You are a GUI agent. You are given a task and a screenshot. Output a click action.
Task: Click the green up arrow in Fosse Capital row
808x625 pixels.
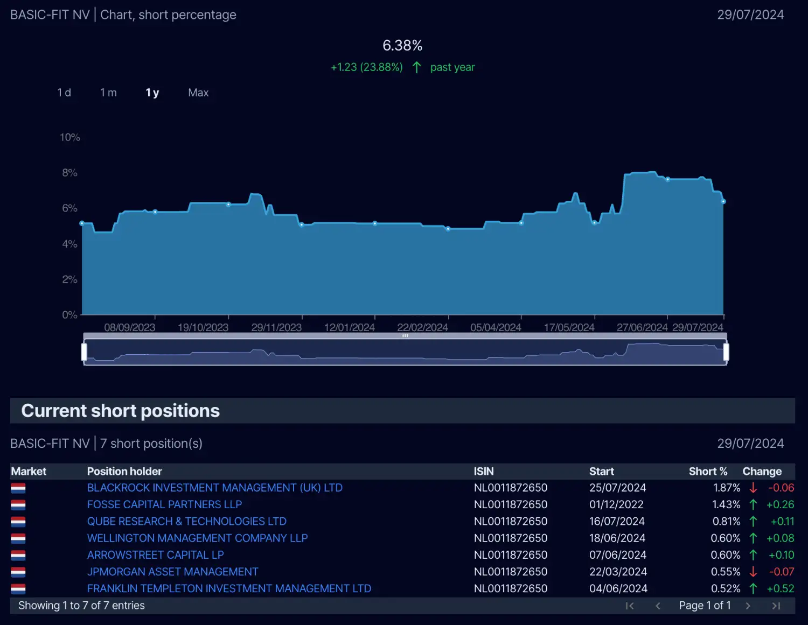click(753, 504)
